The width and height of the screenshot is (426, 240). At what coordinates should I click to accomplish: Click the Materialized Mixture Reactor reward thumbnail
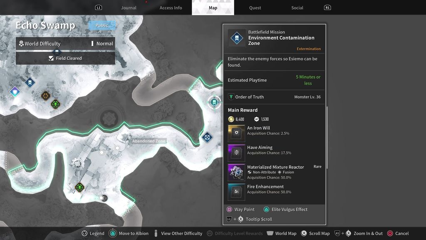236,172
